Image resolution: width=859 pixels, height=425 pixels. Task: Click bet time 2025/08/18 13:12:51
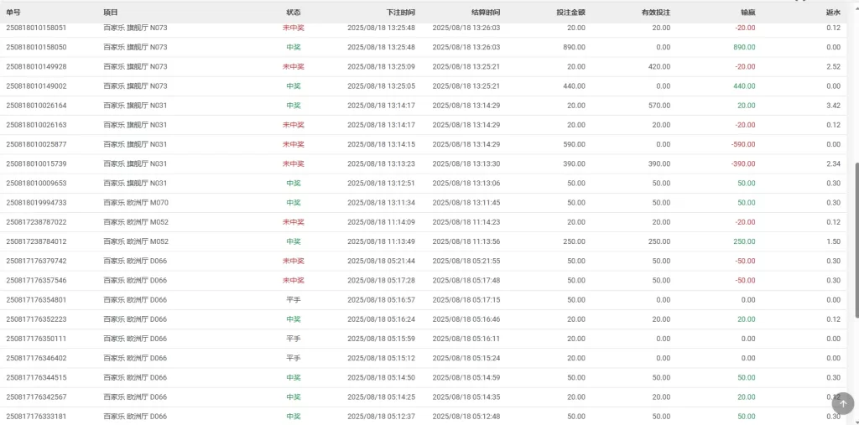click(382, 184)
